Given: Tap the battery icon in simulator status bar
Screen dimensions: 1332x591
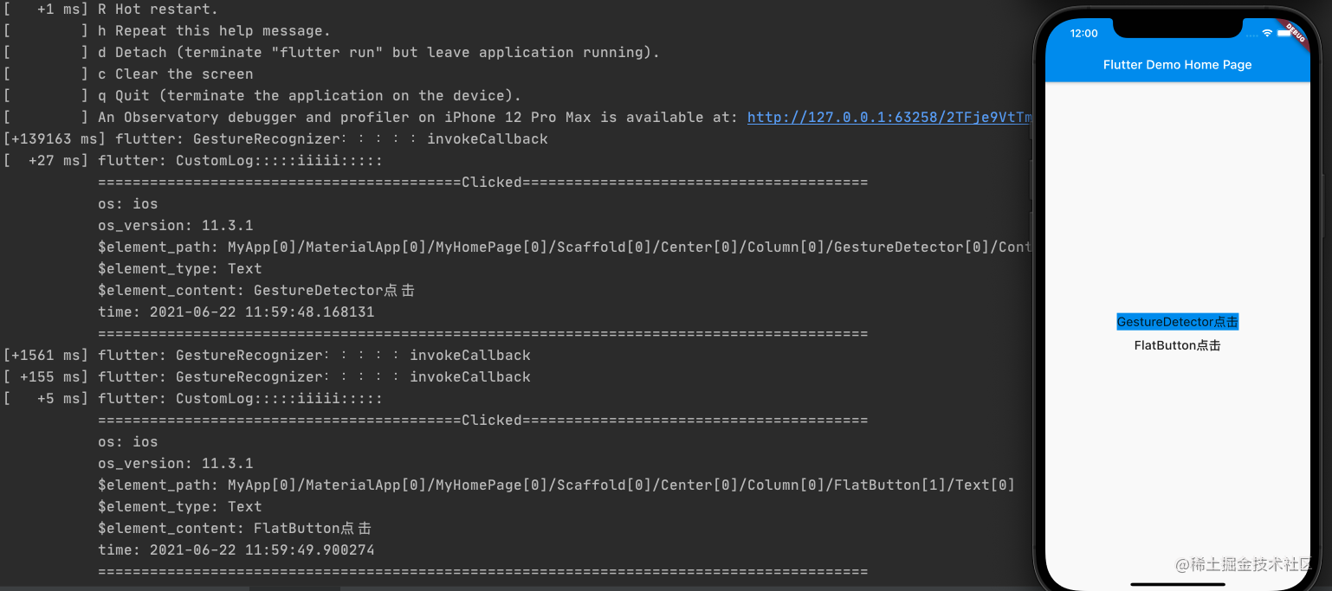Looking at the screenshot, I should (1284, 33).
